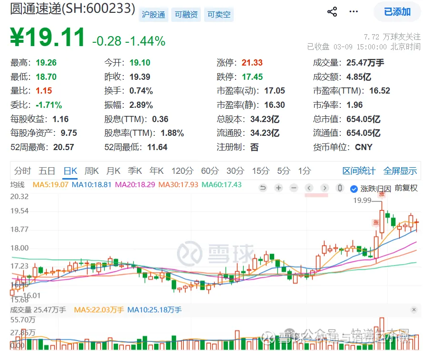The width and height of the screenshot is (423, 351).
Task: Click the 可融资 tag
Action: 186,14
